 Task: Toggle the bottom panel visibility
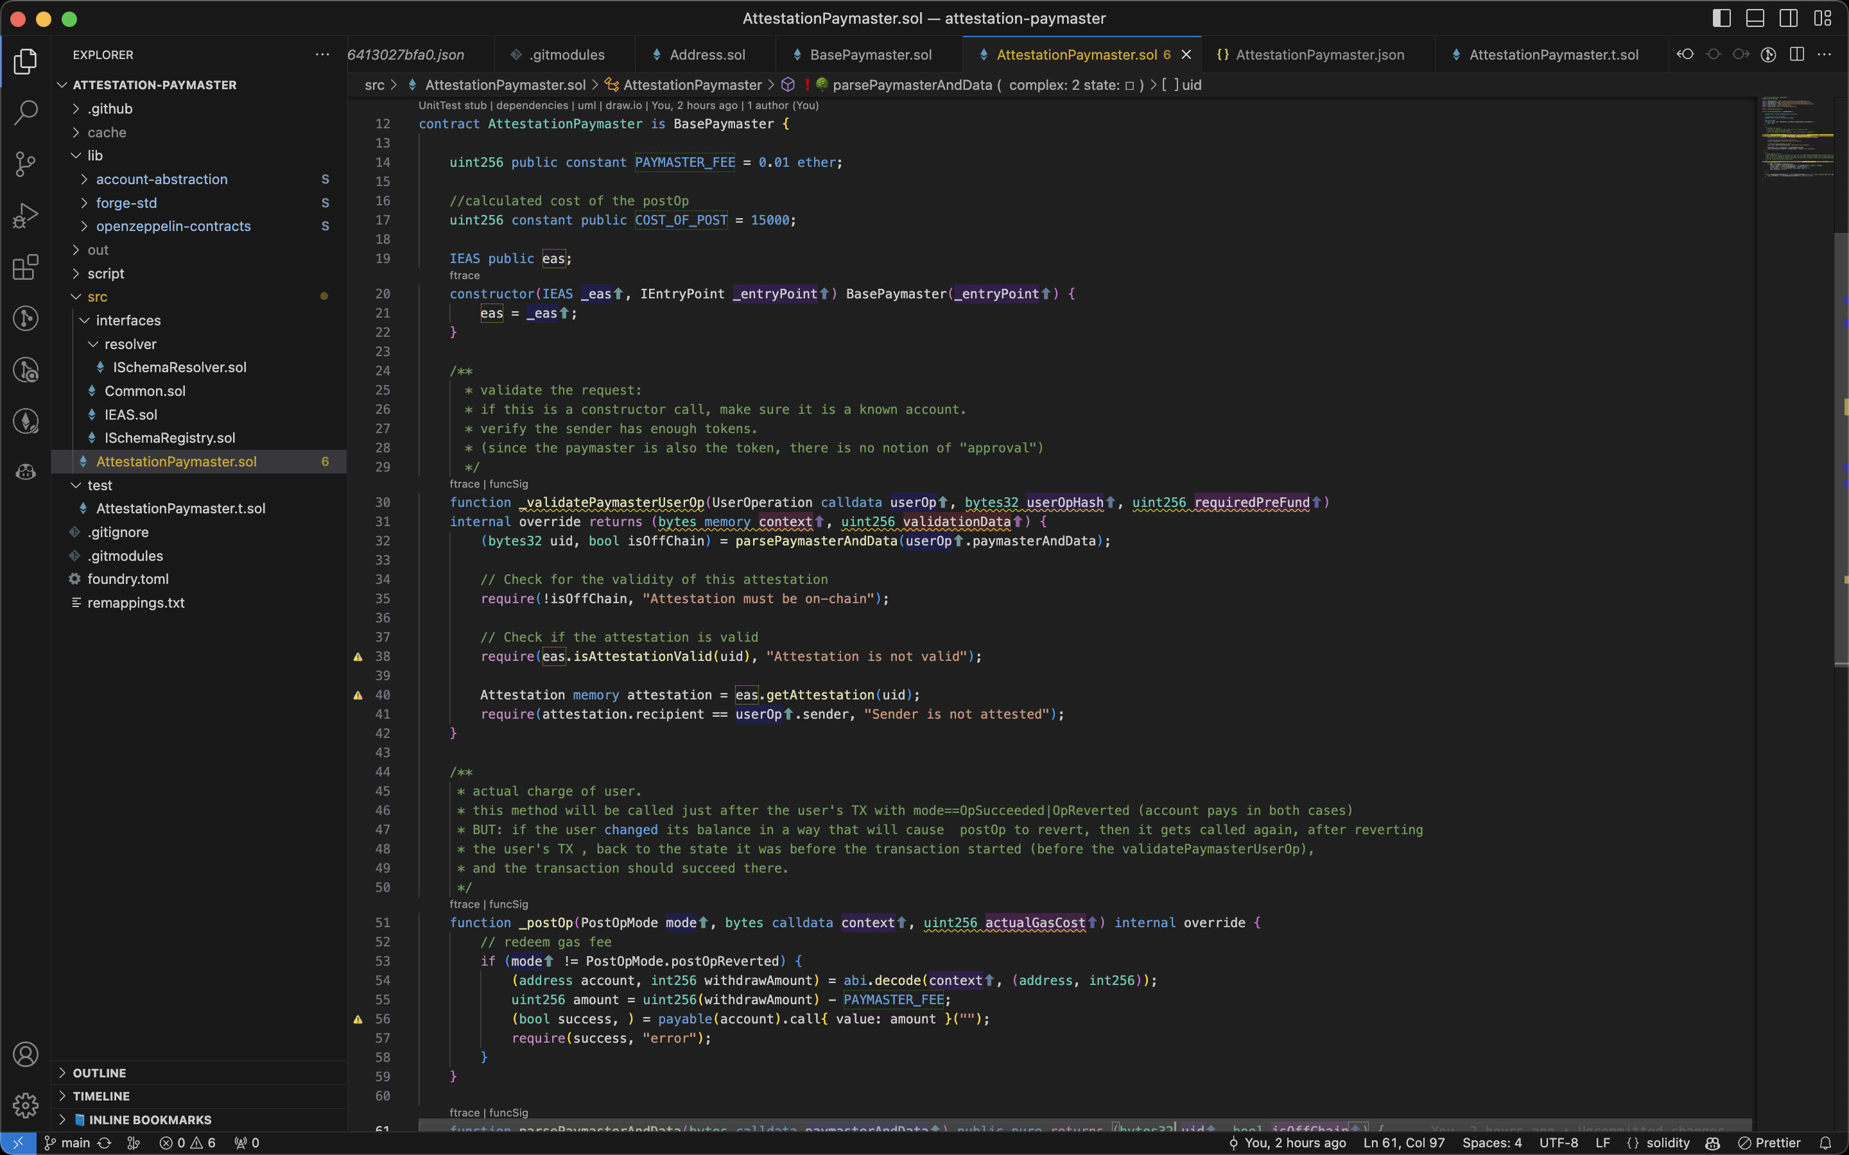1755,19
